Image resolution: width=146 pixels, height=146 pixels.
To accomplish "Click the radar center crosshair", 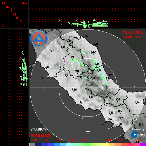I will (x=88, y=88).
